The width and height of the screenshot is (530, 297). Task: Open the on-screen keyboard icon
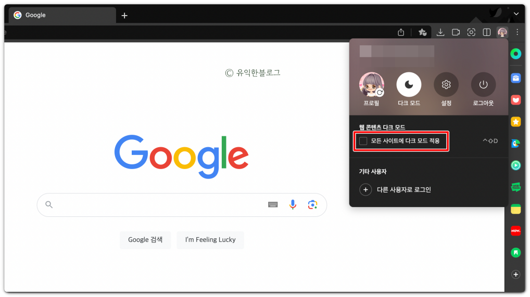tap(273, 205)
